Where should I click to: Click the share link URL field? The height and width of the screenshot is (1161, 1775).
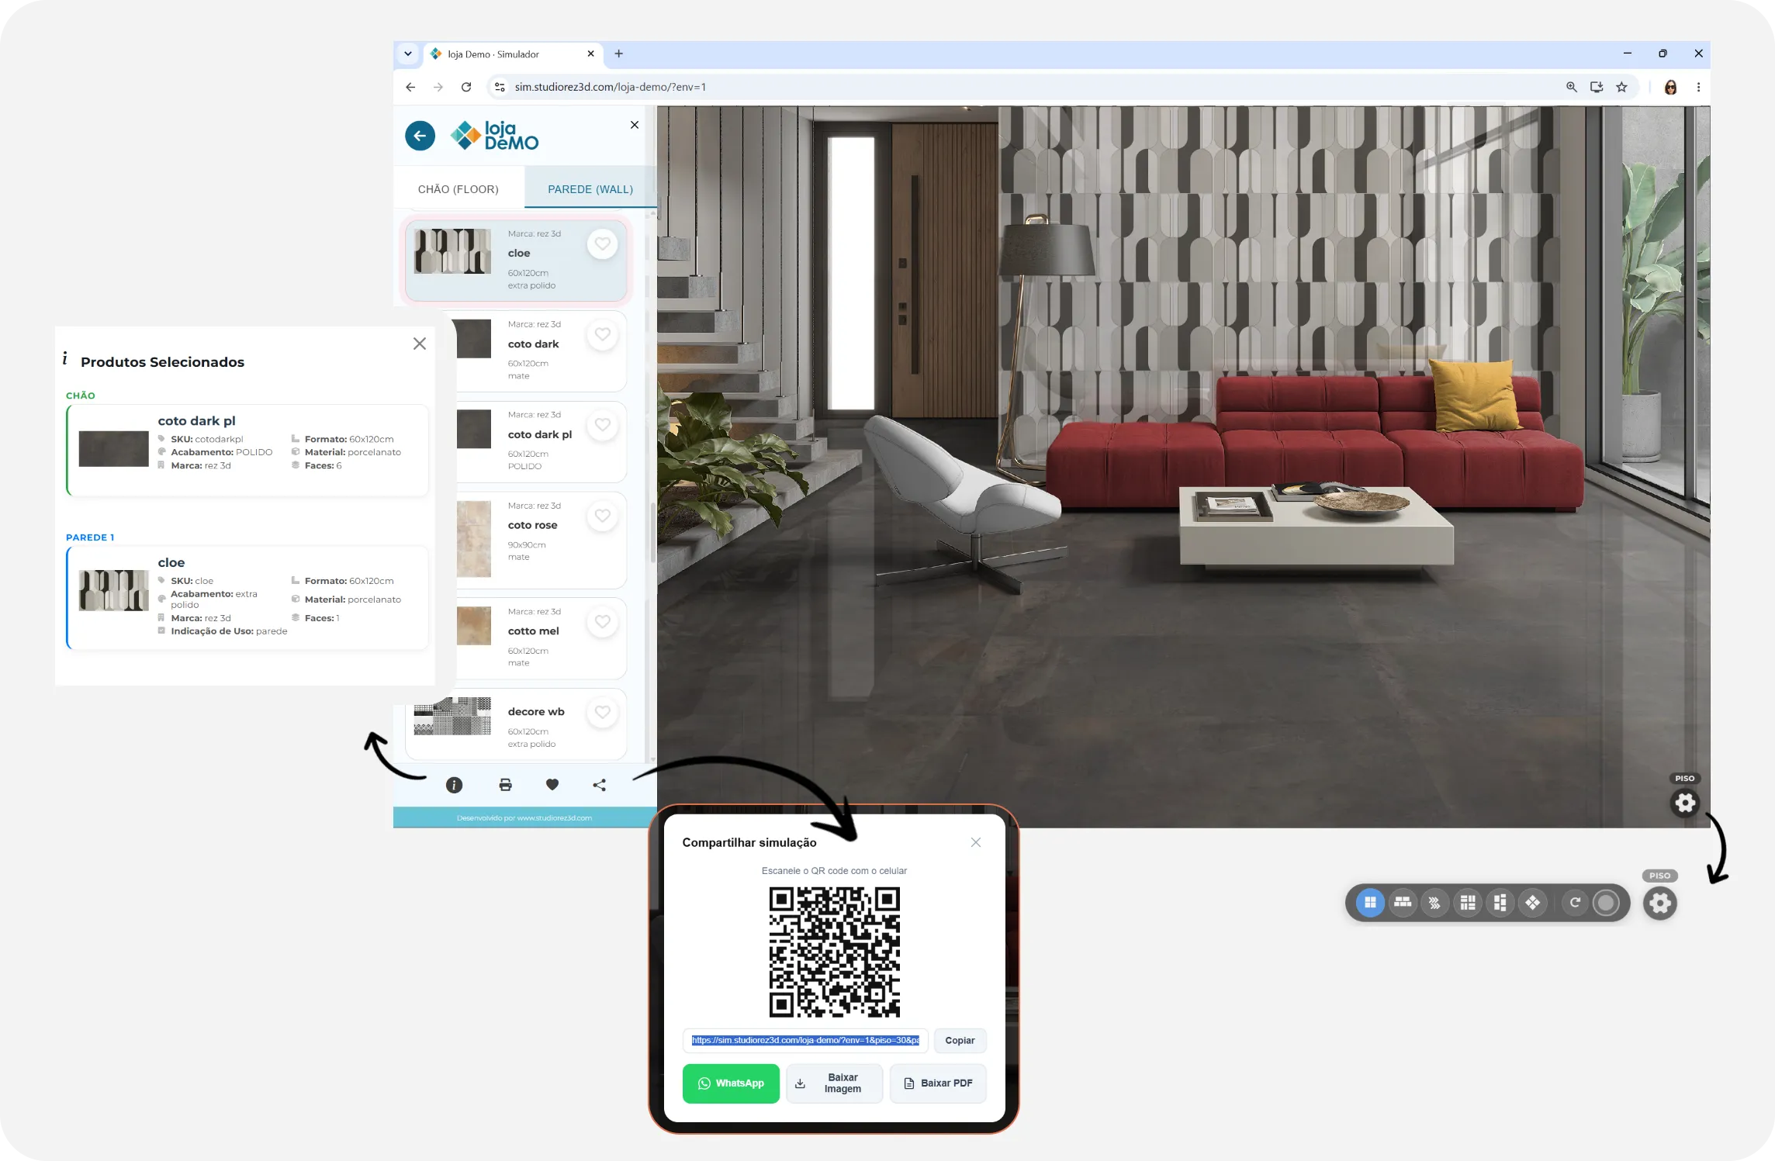[x=805, y=1041]
